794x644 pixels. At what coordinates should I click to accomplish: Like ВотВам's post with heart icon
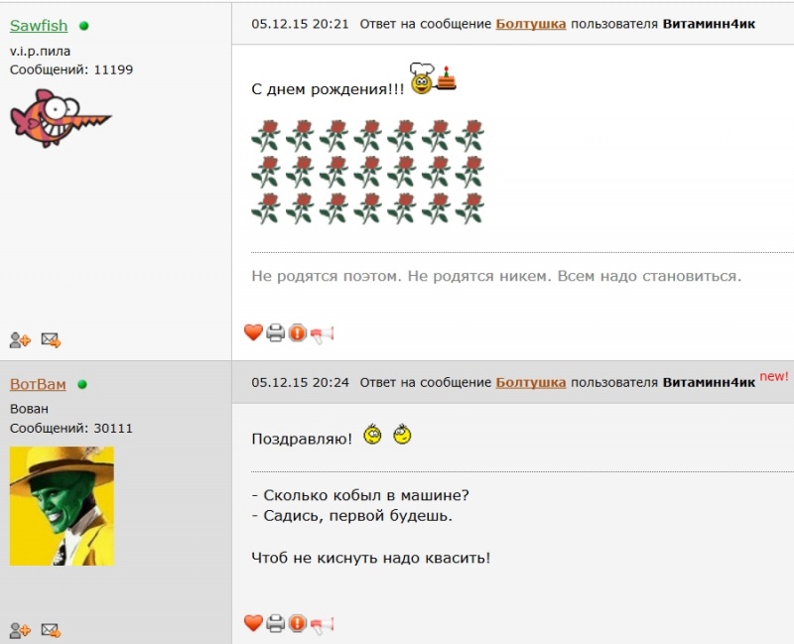[253, 623]
